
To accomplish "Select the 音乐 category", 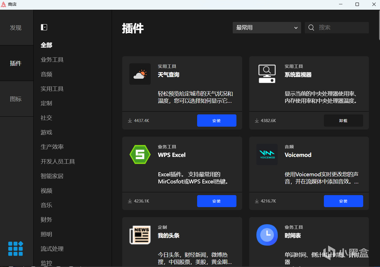I will (46, 205).
